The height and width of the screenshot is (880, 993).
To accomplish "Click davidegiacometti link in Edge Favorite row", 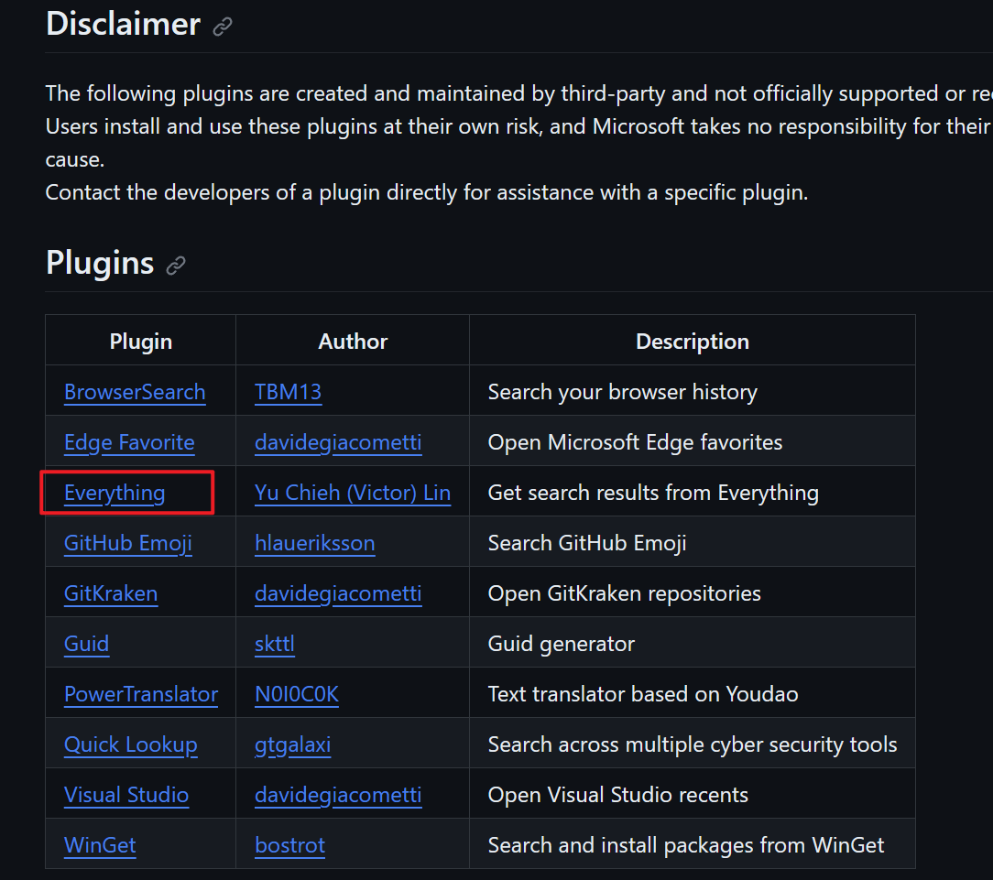I will click(338, 442).
